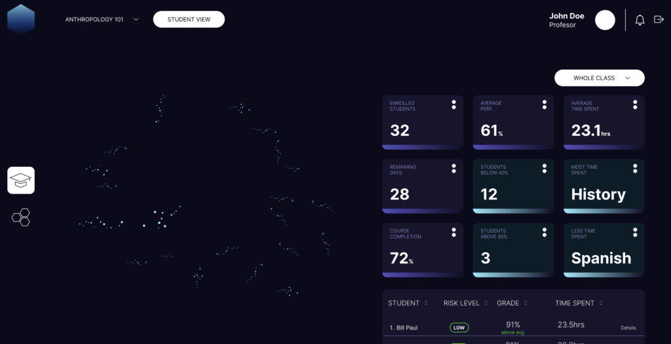This screenshot has width=671, height=344.
Task: Open Students Below 40% card options menu
Action: (544, 169)
